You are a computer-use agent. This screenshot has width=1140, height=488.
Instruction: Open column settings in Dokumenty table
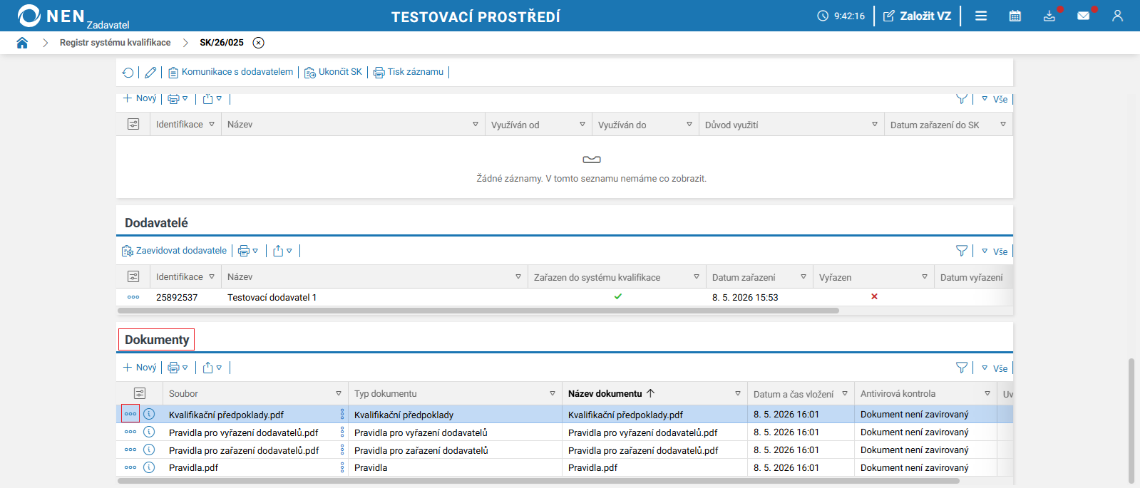[140, 393]
